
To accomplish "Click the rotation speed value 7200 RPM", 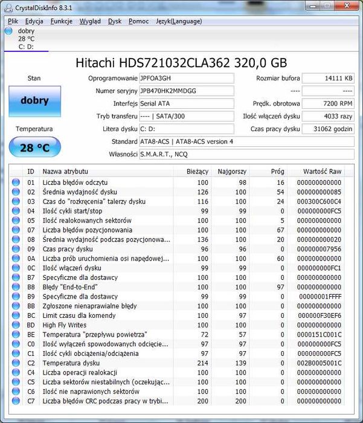I will [x=328, y=103].
